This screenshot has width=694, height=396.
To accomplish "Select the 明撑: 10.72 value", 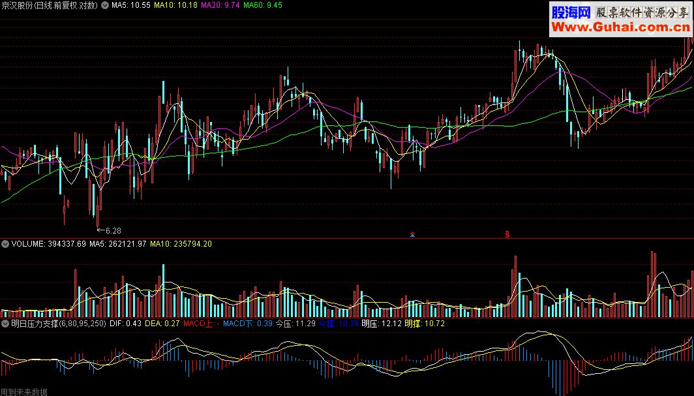I will tap(425, 324).
